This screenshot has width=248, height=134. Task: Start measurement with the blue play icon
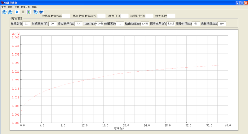pyautogui.click(x=17, y=12)
